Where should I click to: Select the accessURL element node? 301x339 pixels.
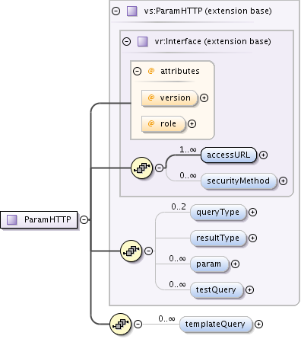coord(229,155)
